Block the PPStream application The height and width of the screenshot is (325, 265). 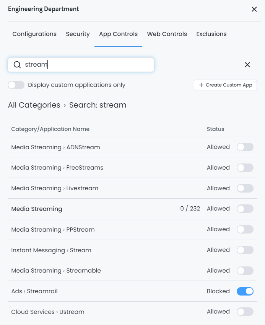[245, 229]
